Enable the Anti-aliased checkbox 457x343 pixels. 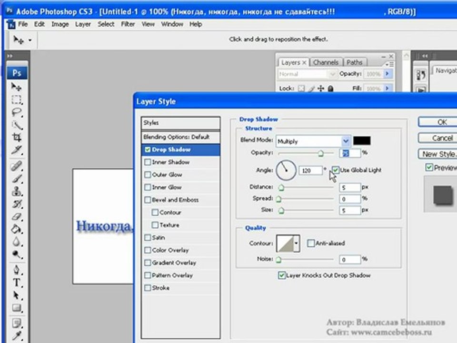311,243
